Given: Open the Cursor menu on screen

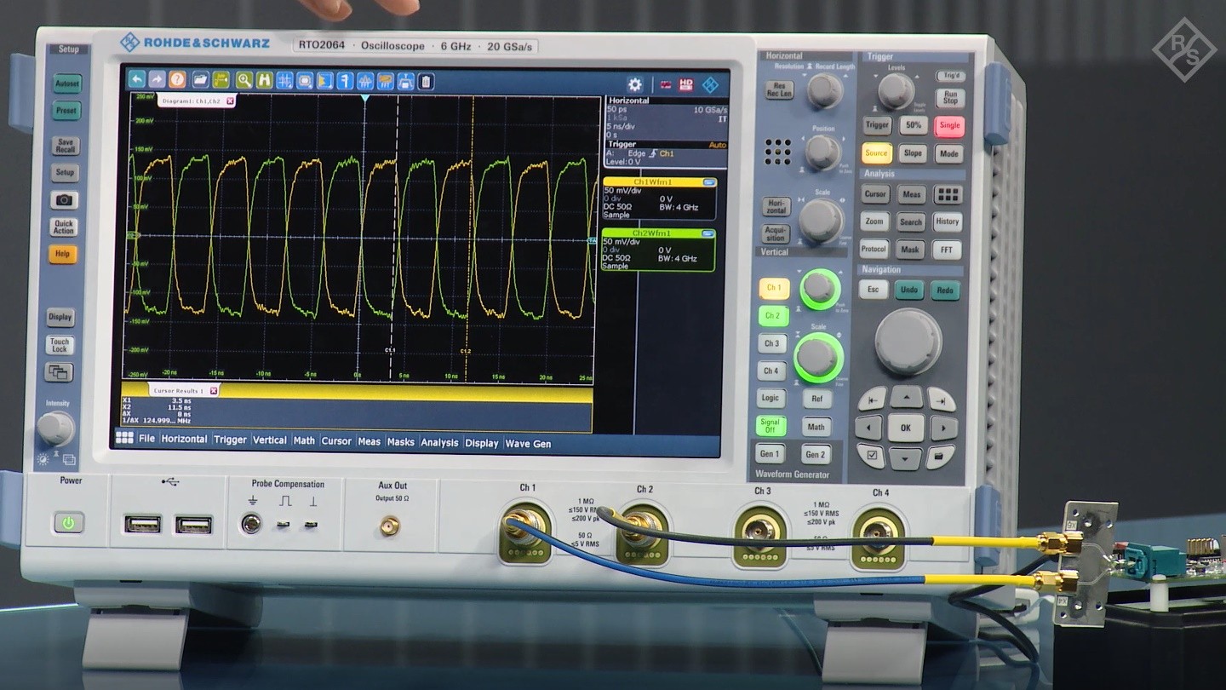Looking at the screenshot, I should (336, 440).
